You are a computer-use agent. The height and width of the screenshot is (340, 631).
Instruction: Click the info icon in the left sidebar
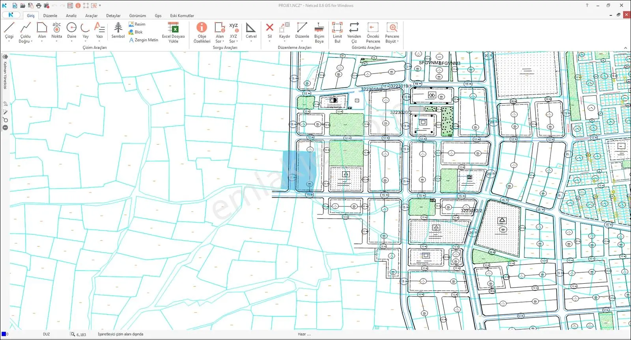(5, 128)
